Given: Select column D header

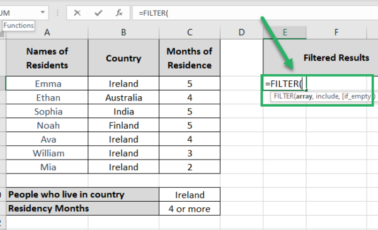Looking at the screenshot, I should point(241,32).
